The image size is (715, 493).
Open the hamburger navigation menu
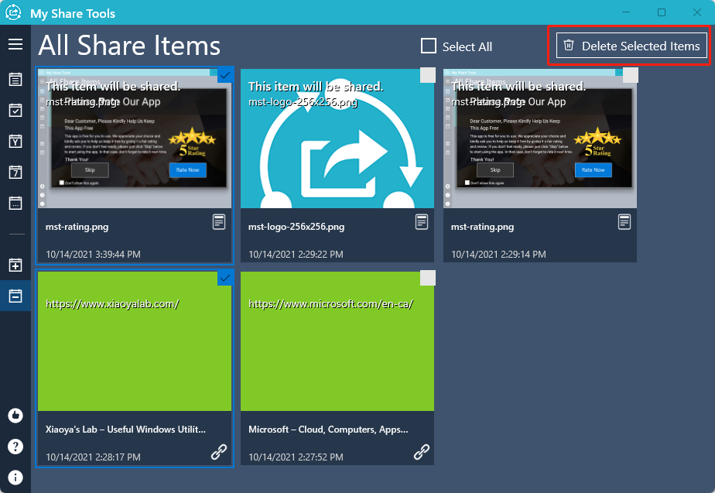(15, 44)
